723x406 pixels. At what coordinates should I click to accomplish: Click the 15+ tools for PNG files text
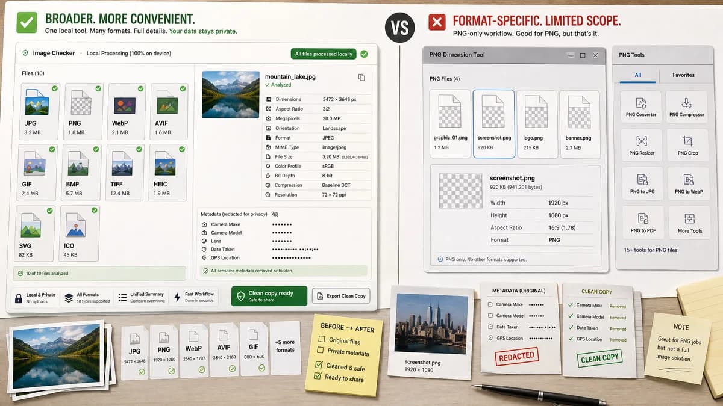coord(651,250)
